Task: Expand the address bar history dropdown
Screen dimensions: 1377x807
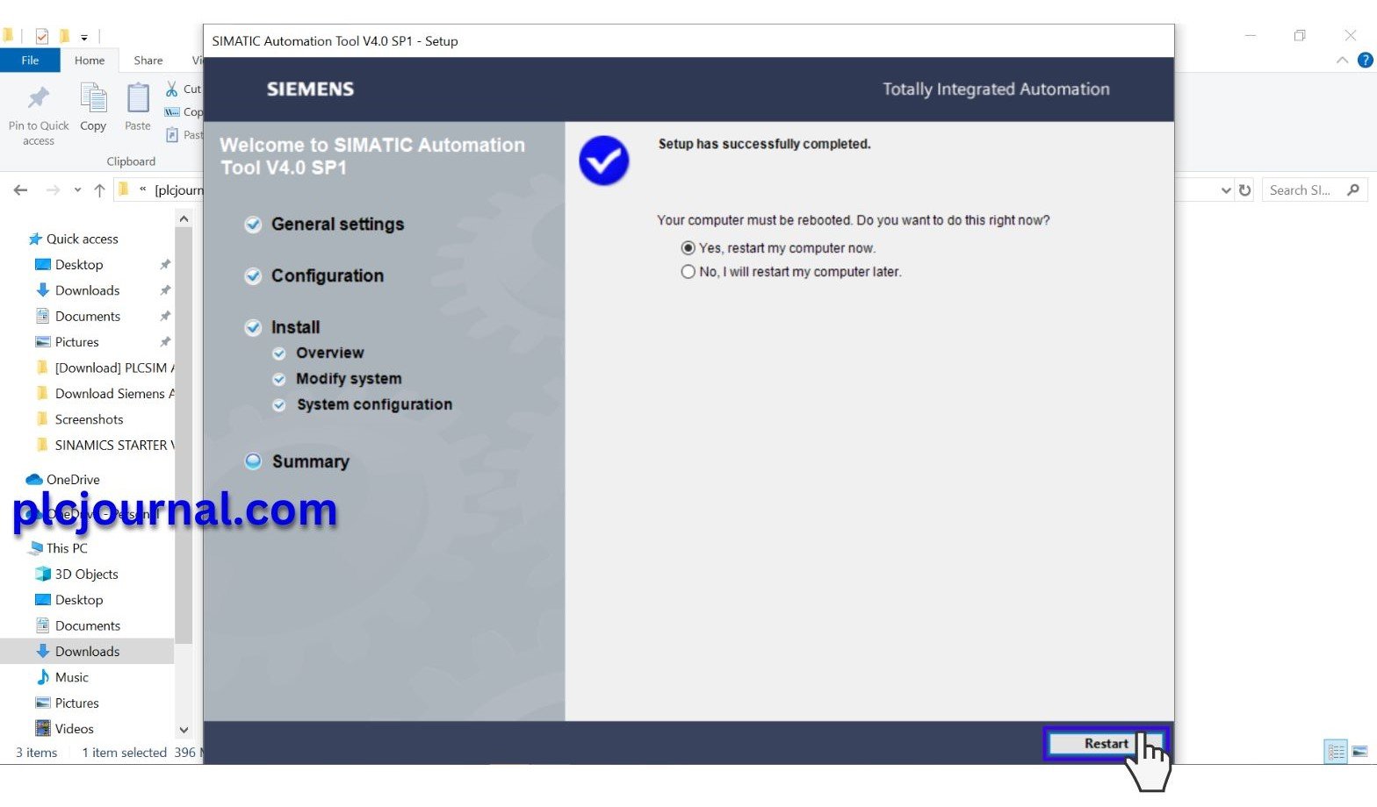Action: [x=1226, y=190]
